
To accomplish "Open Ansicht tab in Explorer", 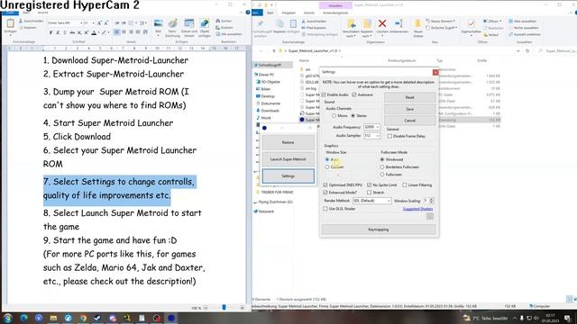I will coord(309,13).
